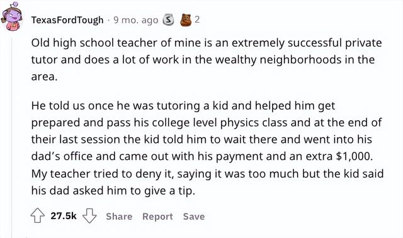Downvote the comment with the down arrow
Screen dimensions: 403x238
89,215
